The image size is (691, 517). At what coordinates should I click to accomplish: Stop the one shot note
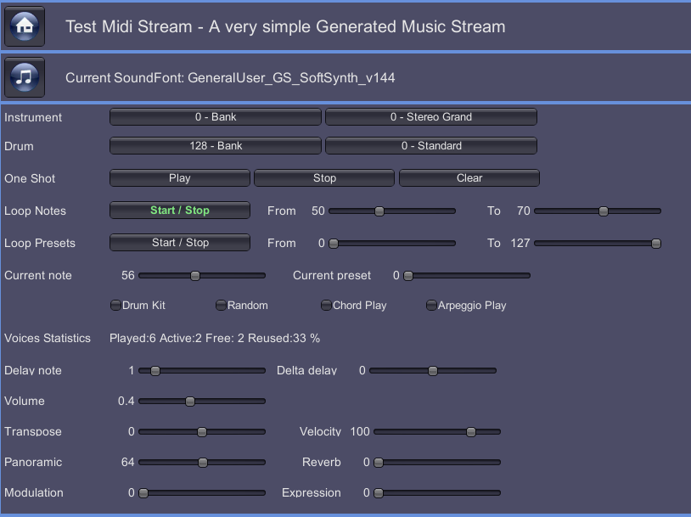pos(324,178)
